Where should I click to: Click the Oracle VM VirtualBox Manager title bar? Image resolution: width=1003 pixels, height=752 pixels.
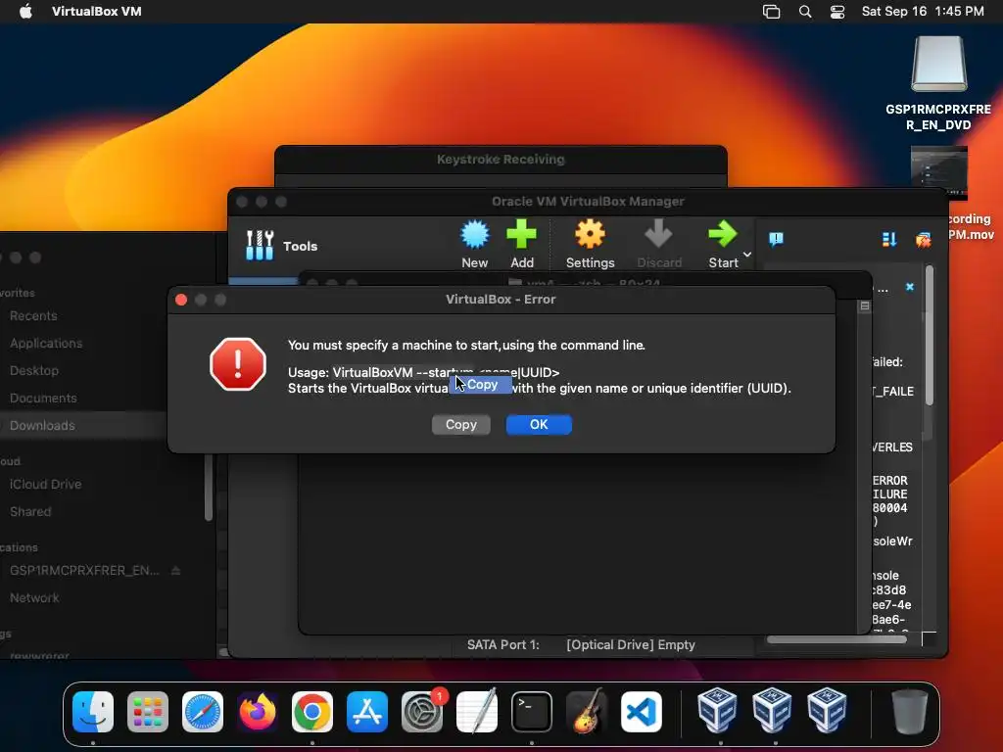(x=588, y=202)
